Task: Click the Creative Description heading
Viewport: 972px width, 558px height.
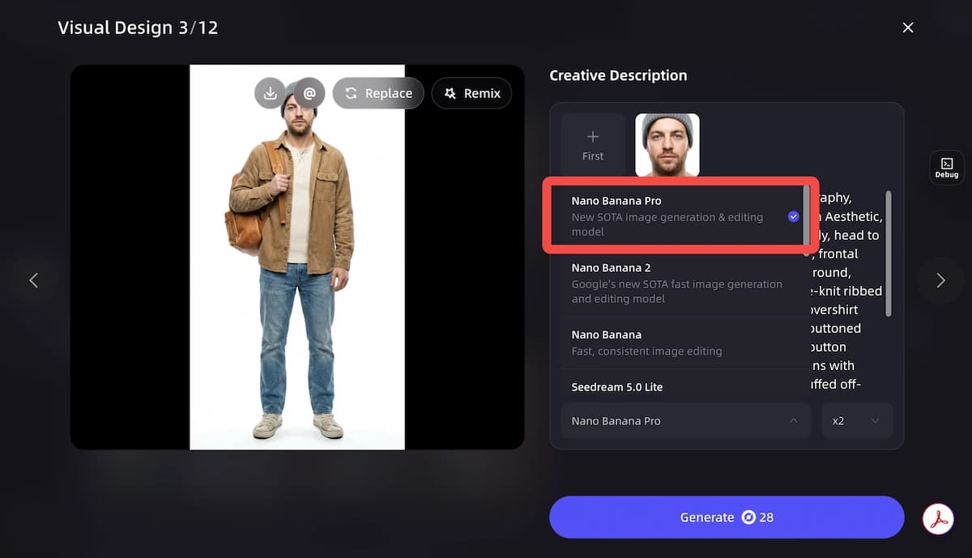Action: coord(618,75)
